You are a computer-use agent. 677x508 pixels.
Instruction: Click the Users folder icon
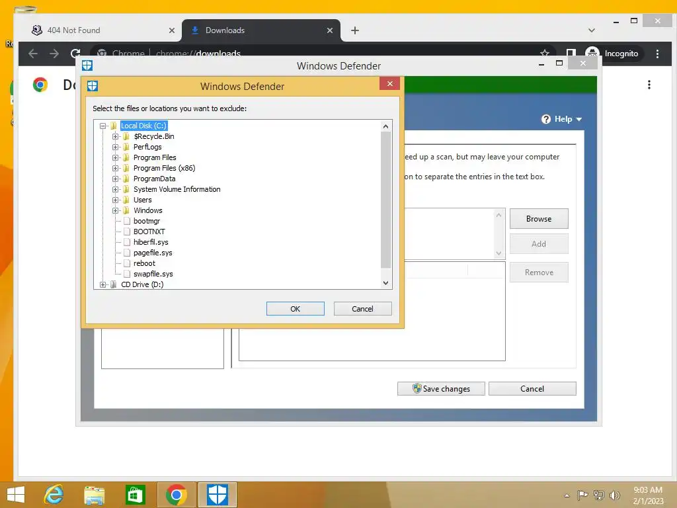126,200
